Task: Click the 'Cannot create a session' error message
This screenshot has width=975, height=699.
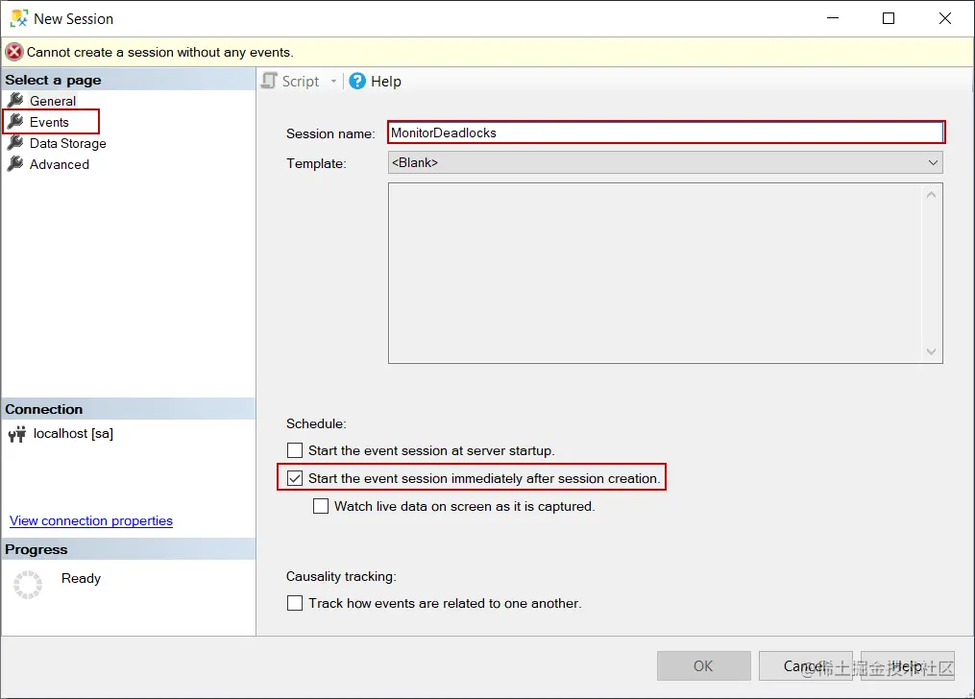Action: [x=159, y=52]
